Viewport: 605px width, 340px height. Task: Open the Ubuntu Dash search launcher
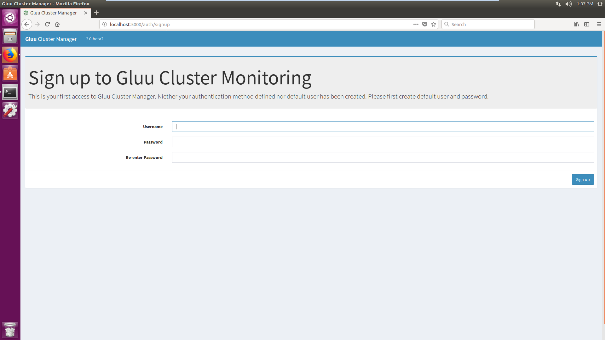10,18
